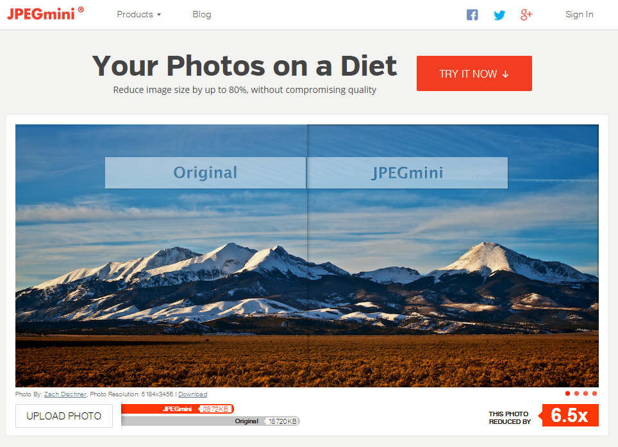Viewport: 618px width, 447px height.
Task: Click the JPEGmini logo
Action: tap(46, 14)
